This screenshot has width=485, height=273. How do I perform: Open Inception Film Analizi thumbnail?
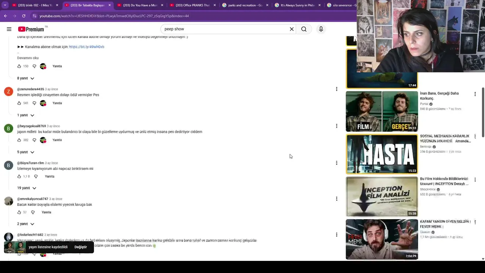click(382, 196)
